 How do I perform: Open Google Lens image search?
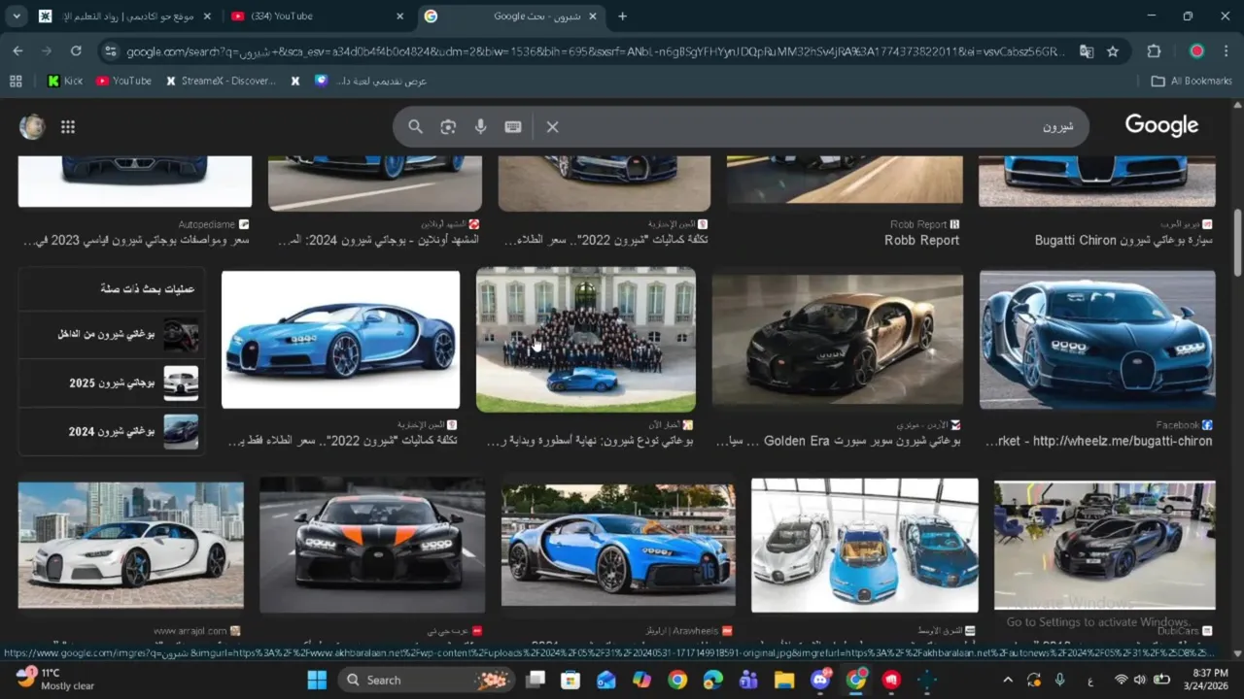pyautogui.click(x=448, y=126)
